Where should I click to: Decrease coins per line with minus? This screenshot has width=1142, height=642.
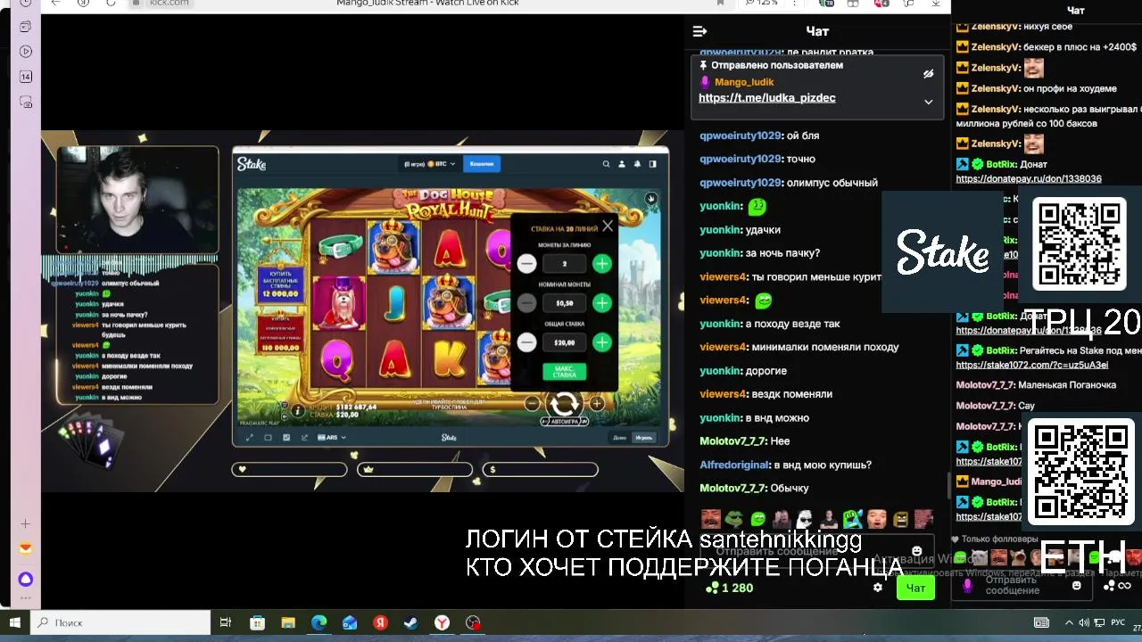click(x=526, y=264)
